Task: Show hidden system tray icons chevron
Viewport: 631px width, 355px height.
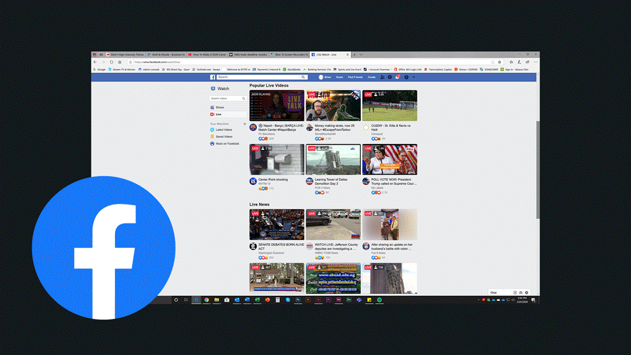Action: (x=479, y=300)
